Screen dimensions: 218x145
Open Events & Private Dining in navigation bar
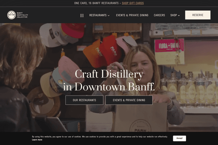[132, 15]
